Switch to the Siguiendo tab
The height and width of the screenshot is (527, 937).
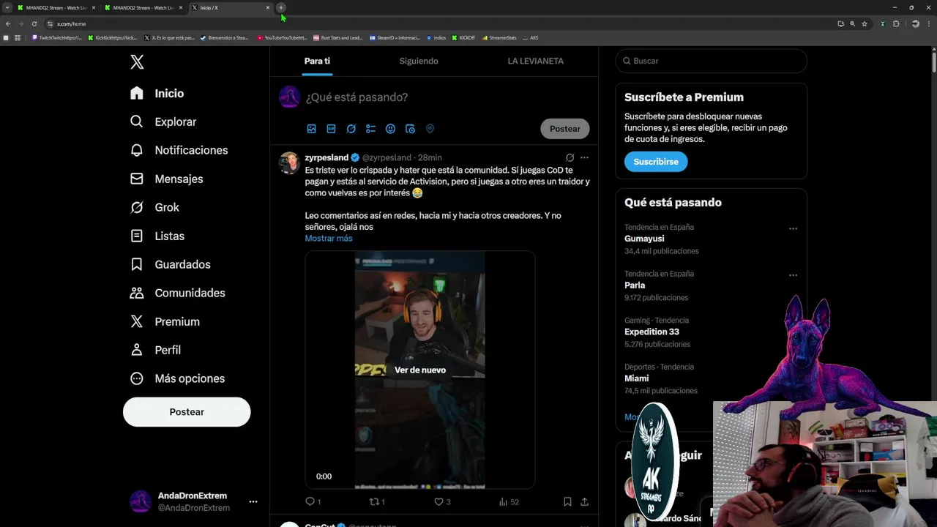click(419, 61)
